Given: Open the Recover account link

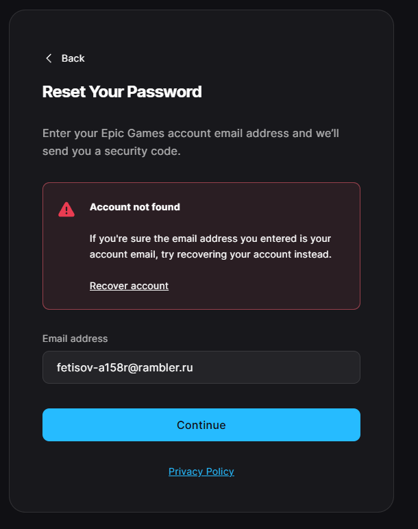Looking at the screenshot, I should point(129,286).
